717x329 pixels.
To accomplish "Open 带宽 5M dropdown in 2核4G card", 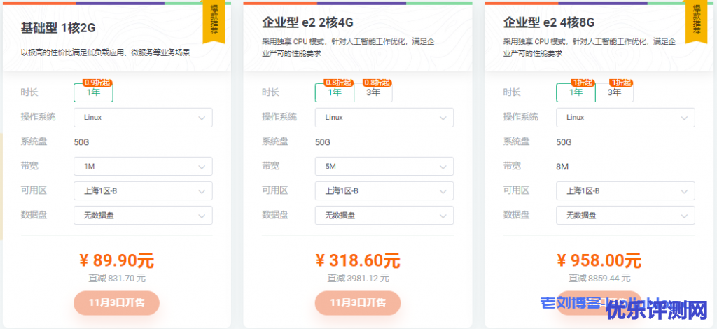I will pos(384,167).
